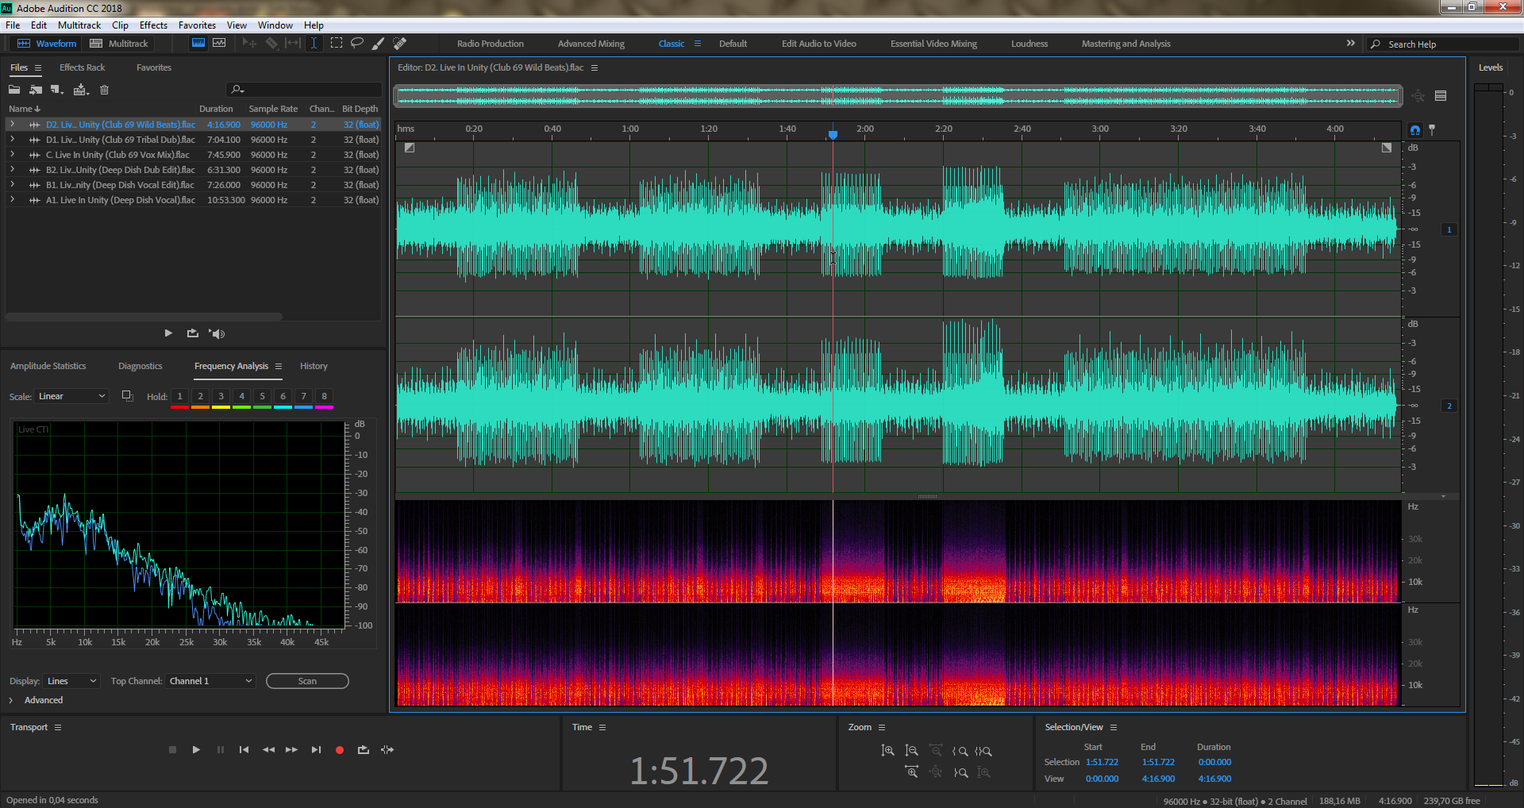Click the Zoom Out (Amplitude) icon
Viewport: 1524px width, 808px height.
coord(911,751)
